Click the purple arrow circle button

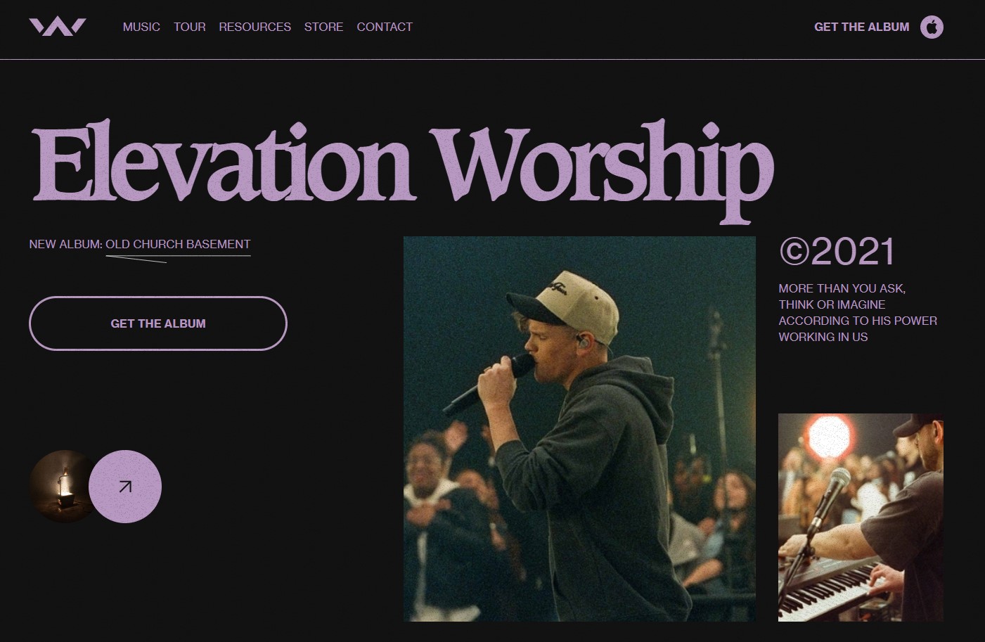pyautogui.click(x=125, y=487)
